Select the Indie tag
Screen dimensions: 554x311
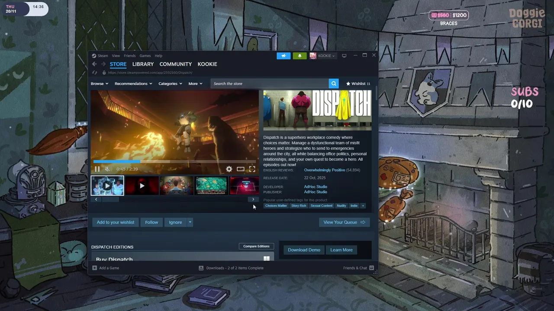click(354, 206)
